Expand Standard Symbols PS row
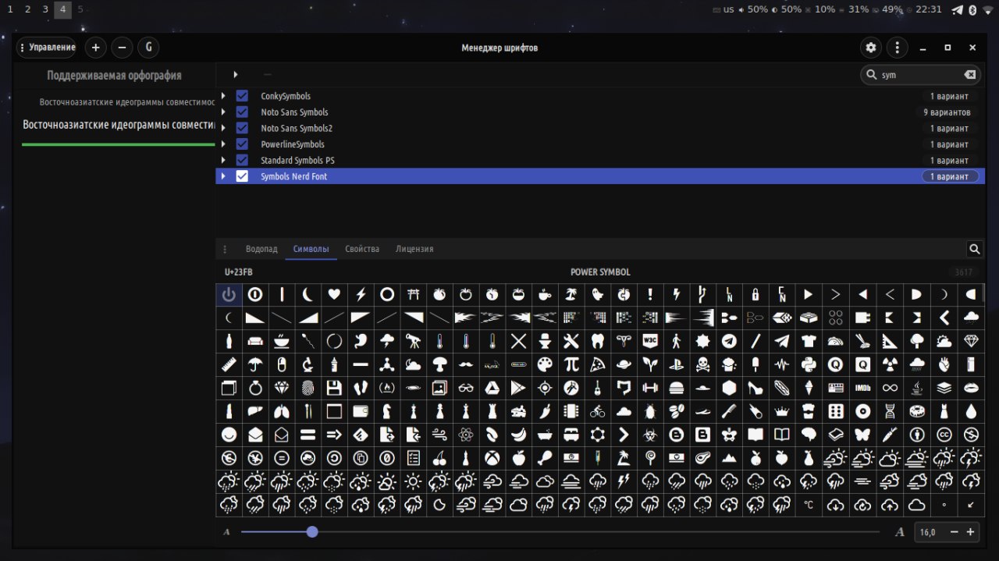Viewport: 999px width, 561px height. (223, 160)
